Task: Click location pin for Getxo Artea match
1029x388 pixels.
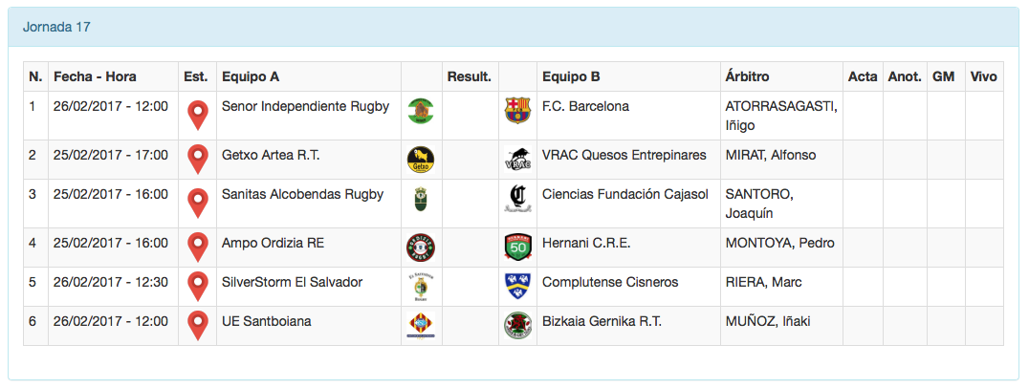Action: click(x=197, y=159)
